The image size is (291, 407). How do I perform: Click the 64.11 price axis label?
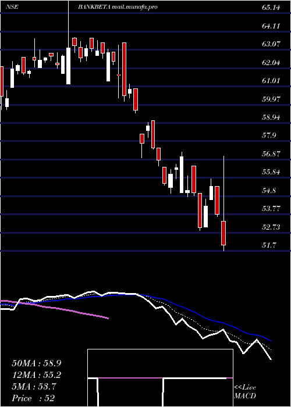271,26
